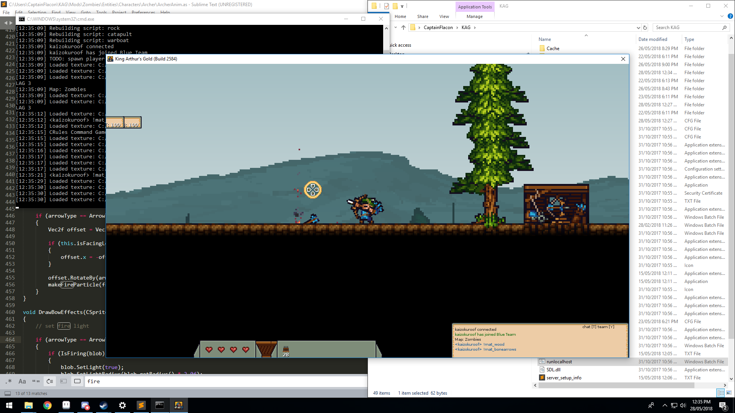Viewport: 735px width, 413px height.
Task: Click the file list scroll-down arrow
Action: (x=731, y=379)
